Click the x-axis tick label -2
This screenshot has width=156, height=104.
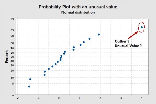pos(17,98)
